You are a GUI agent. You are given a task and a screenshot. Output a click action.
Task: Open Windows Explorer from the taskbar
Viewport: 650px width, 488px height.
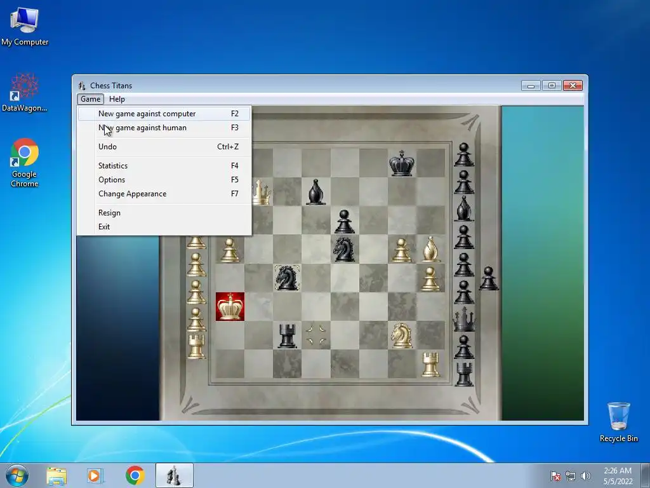pos(56,476)
